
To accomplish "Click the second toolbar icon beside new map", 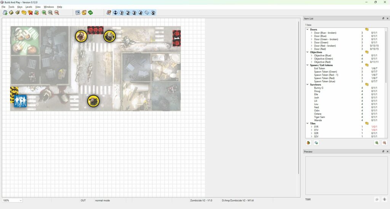I will (x=11, y=13).
